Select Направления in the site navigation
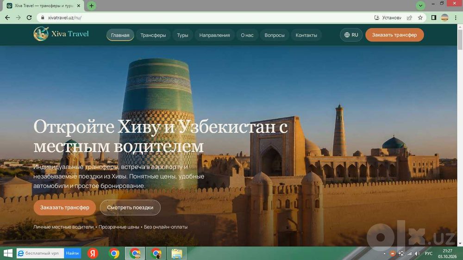Viewport: 463px width, 260px height. (x=214, y=35)
